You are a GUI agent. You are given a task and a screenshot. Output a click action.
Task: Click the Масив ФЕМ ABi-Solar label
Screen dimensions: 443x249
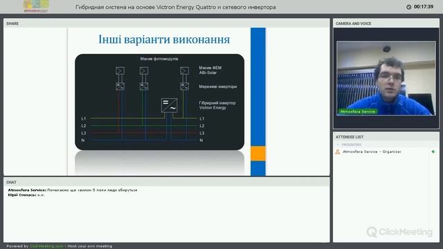coord(210,71)
